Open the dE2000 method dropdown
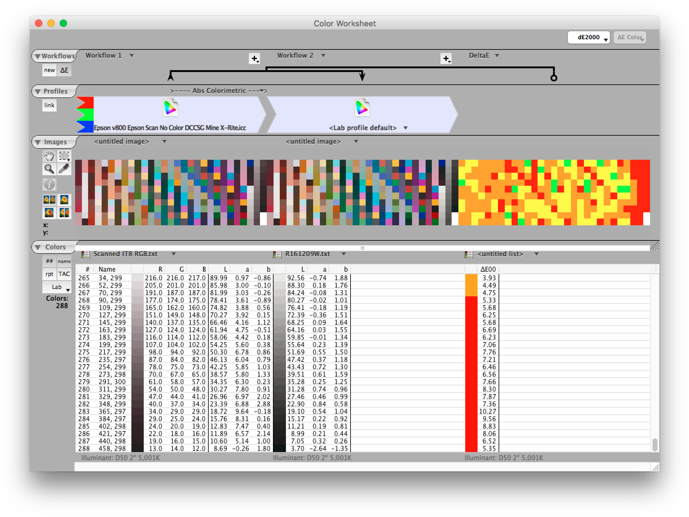The height and width of the screenshot is (517, 689). (x=589, y=37)
